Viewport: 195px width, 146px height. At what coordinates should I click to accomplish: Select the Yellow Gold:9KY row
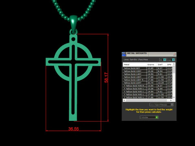(x=147, y=68)
